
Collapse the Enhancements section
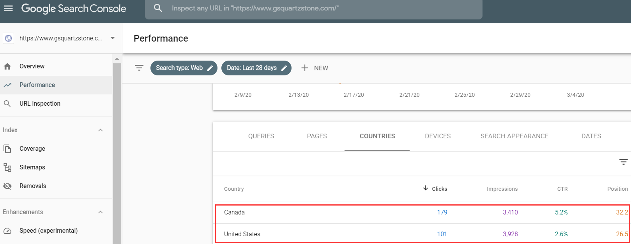(101, 212)
